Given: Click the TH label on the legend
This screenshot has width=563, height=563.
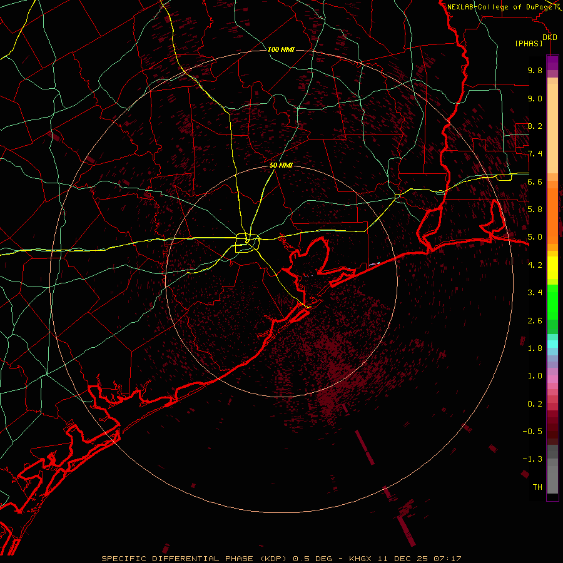Looking at the screenshot, I should coord(537,487).
